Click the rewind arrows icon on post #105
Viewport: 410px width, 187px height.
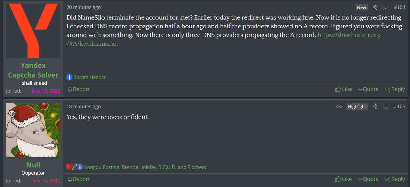click(339, 106)
